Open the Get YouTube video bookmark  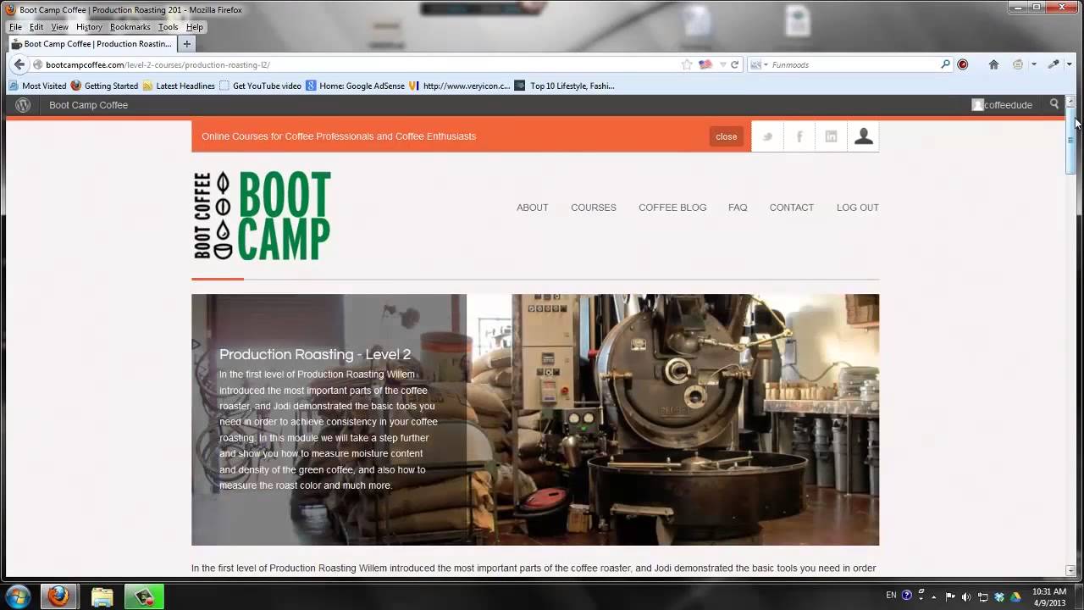260,86
